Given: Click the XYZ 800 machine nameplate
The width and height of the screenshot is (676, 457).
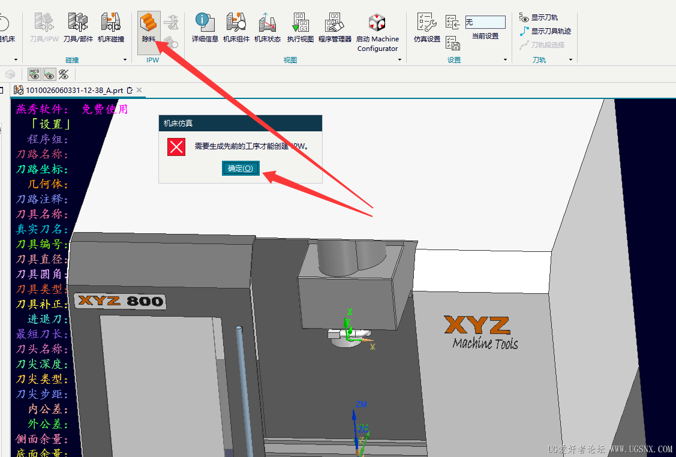Looking at the screenshot, I should click(x=121, y=300).
